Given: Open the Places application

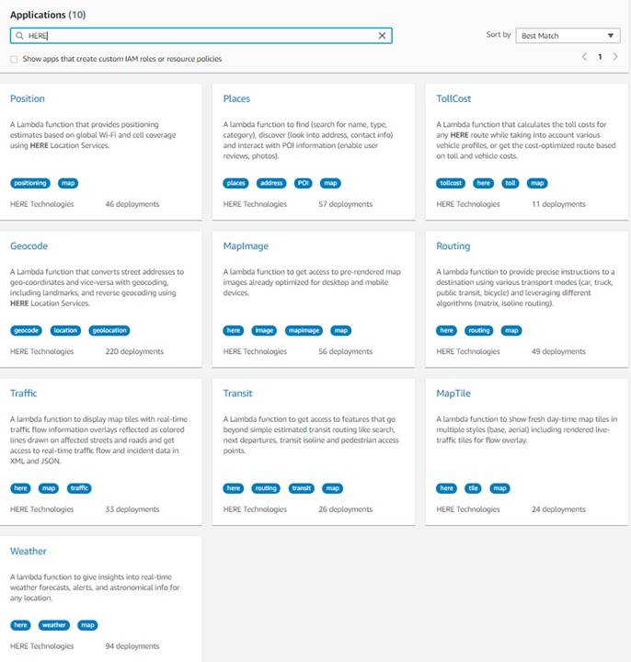Looking at the screenshot, I should 236,98.
